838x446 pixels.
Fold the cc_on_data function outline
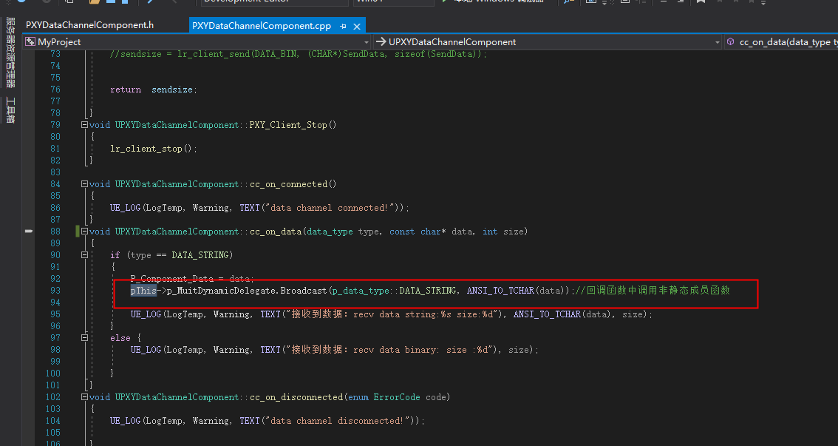[84, 232]
